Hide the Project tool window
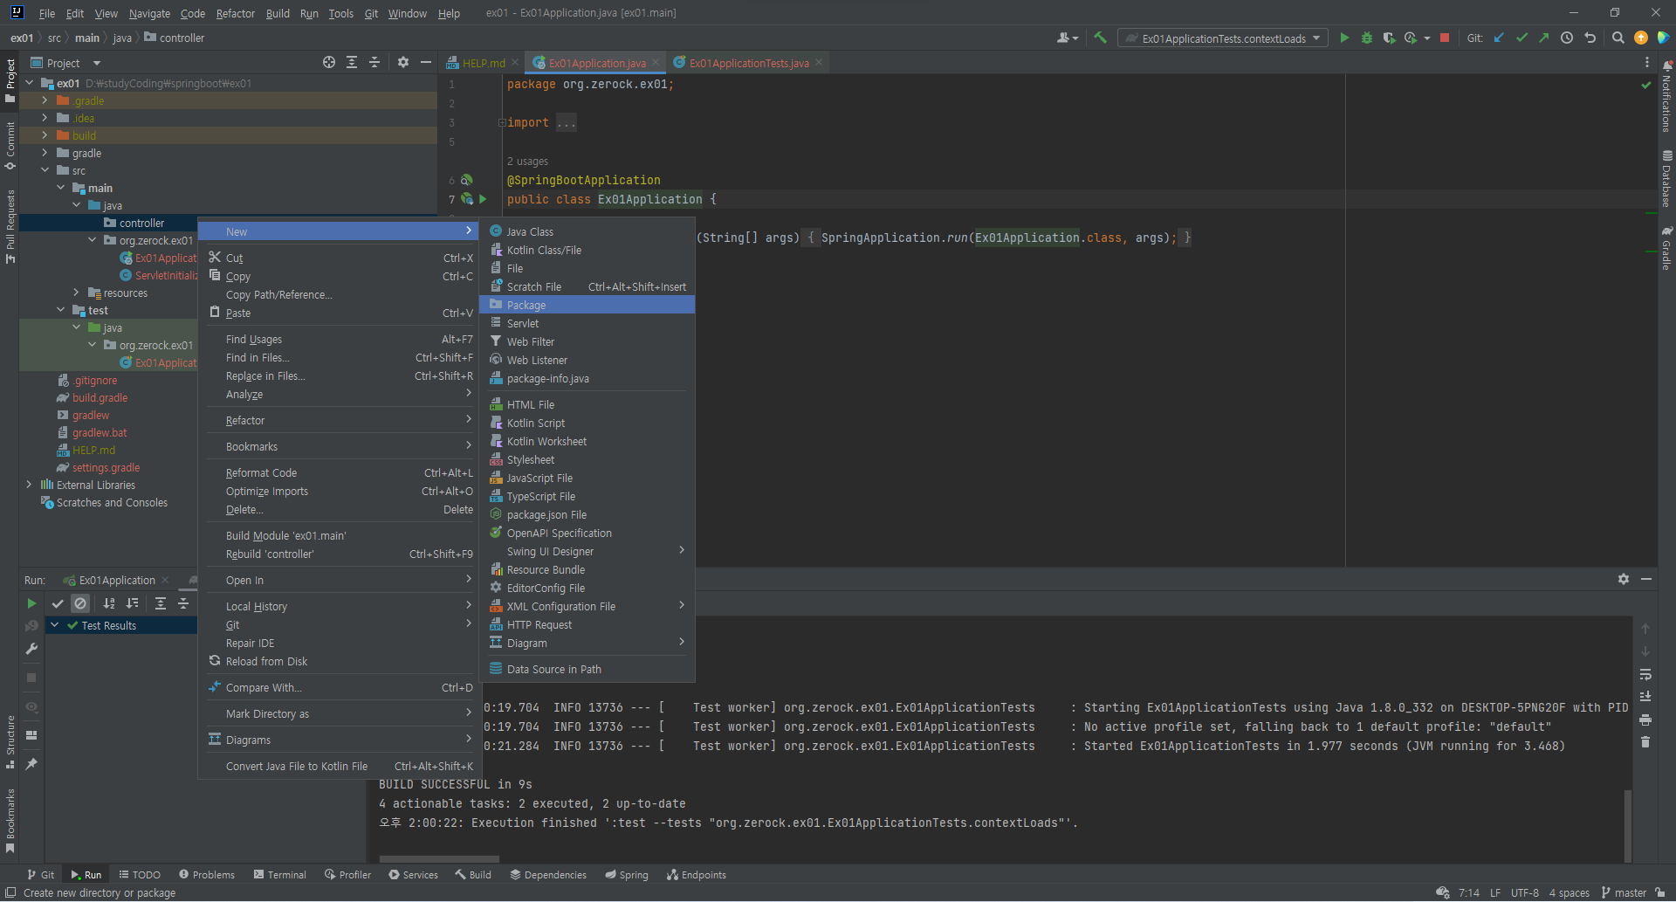1676x902 pixels. (425, 62)
